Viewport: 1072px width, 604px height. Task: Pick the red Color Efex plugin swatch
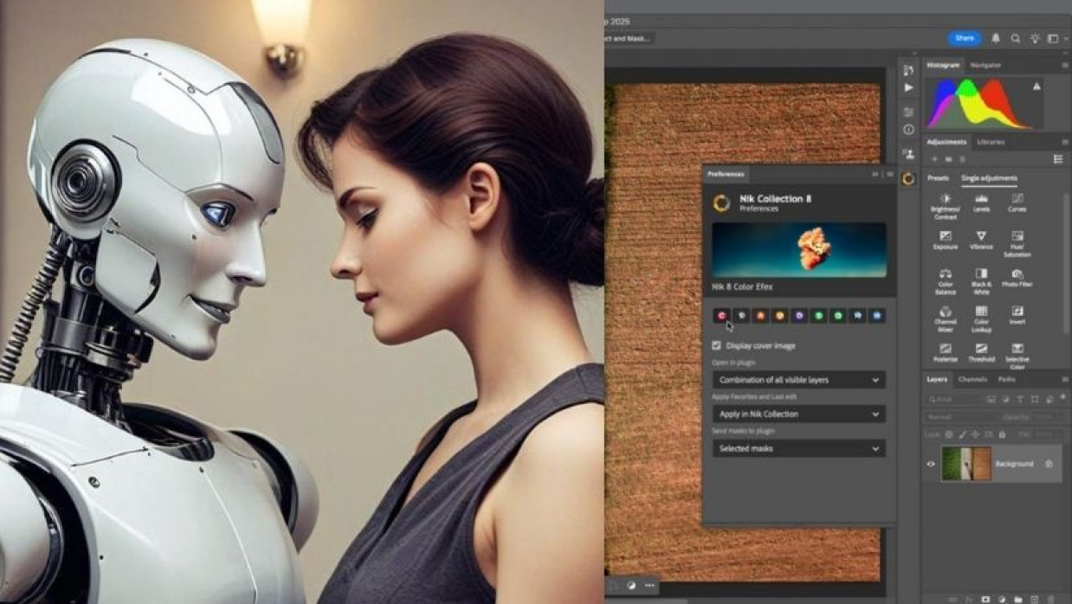pos(720,316)
